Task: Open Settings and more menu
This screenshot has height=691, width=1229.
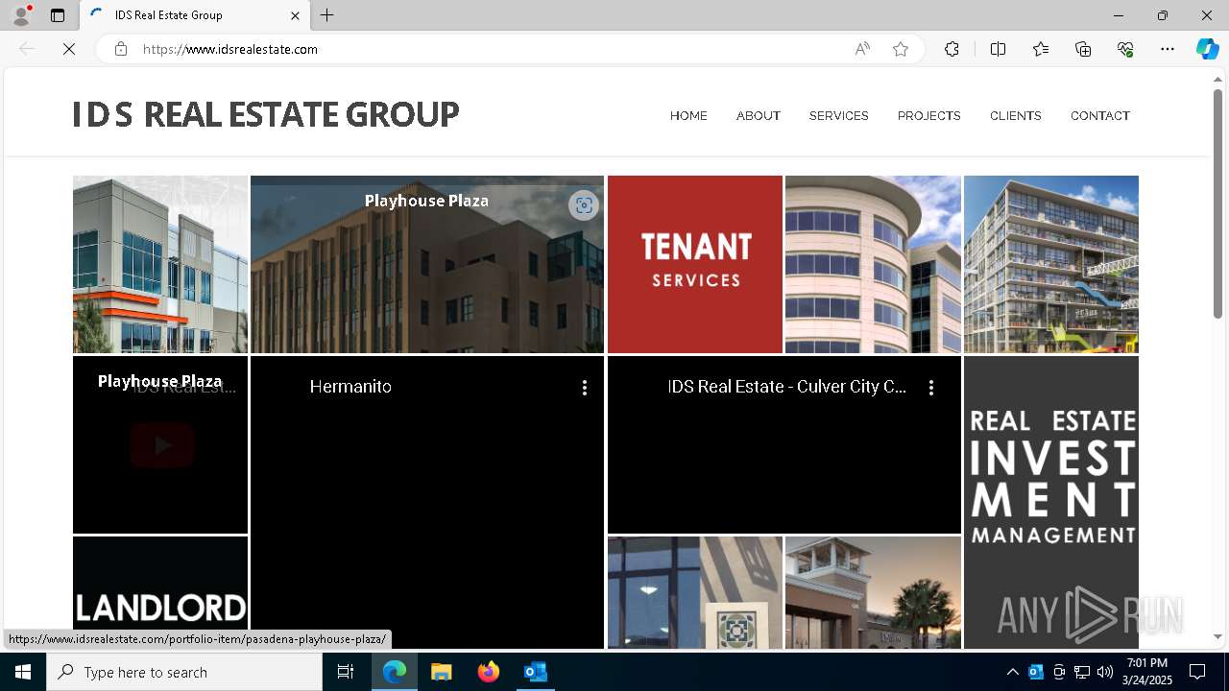Action: pyautogui.click(x=1168, y=49)
